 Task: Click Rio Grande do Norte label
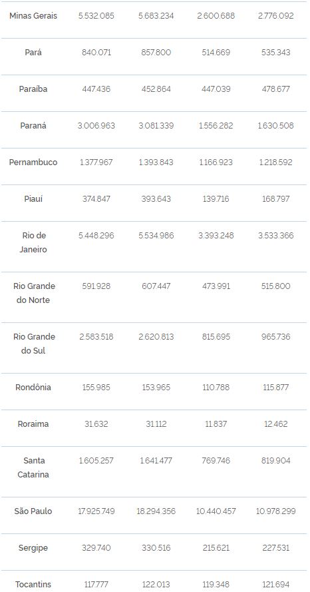(34, 293)
